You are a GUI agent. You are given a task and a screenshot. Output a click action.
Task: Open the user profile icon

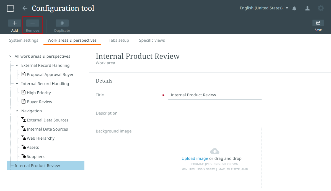[307, 8]
